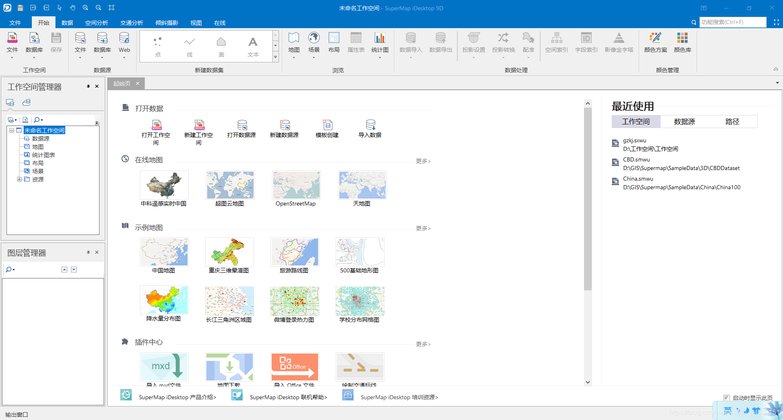Switch to the 倾斜摄影 tab
The image size is (783, 420).
pos(167,23)
